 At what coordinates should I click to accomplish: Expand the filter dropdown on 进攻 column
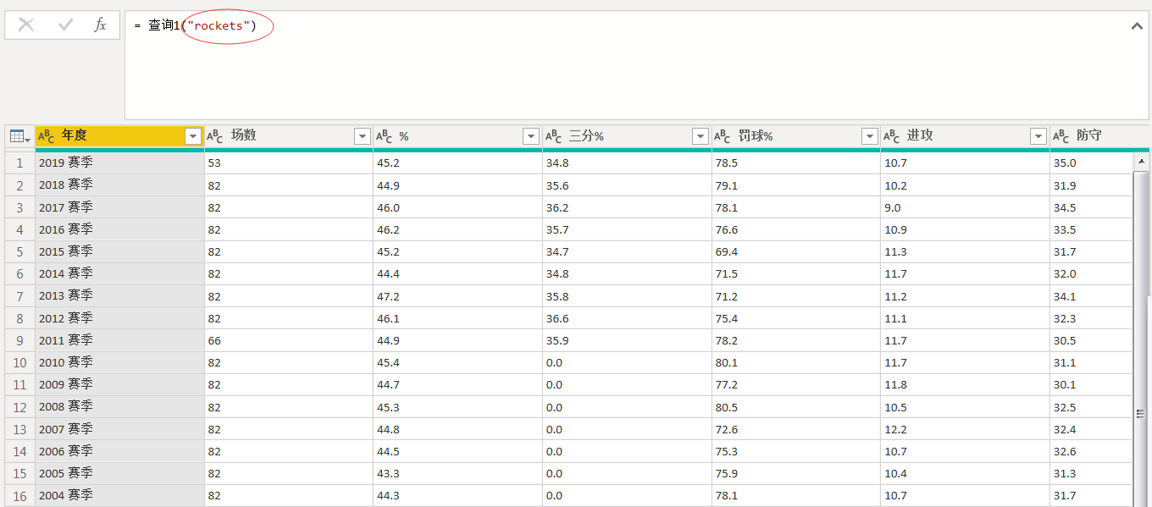[x=1038, y=136]
